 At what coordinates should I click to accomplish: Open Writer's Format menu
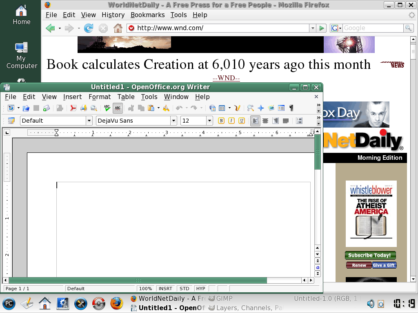coord(100,97)
